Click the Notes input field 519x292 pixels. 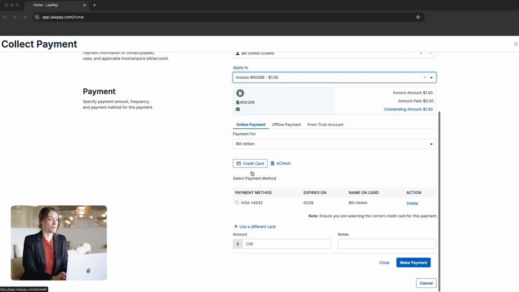coord(387,244)
